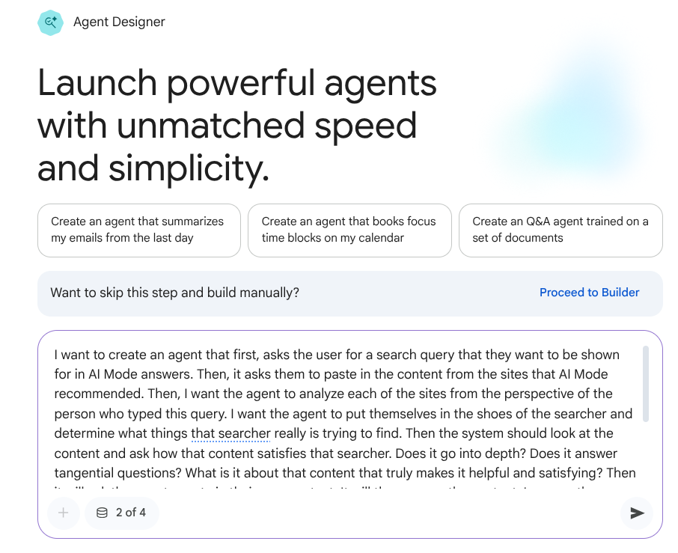This screenshot has height=553, width=678.
Task: Pick the Q&A agent documents suggestion
Action: pyautogui.click(x=561, y=230)
